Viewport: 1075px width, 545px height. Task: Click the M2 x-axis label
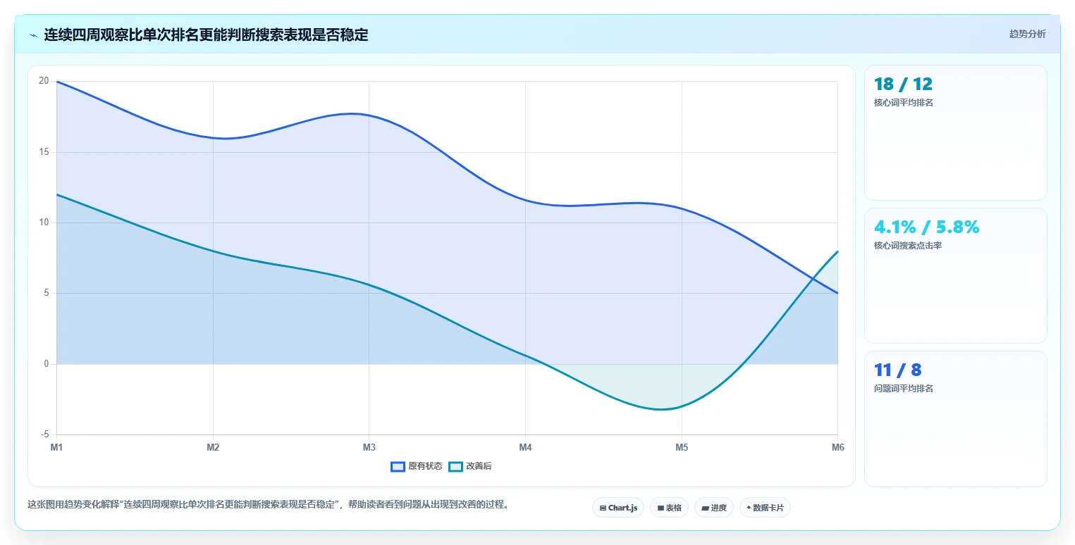coord(213,447)
